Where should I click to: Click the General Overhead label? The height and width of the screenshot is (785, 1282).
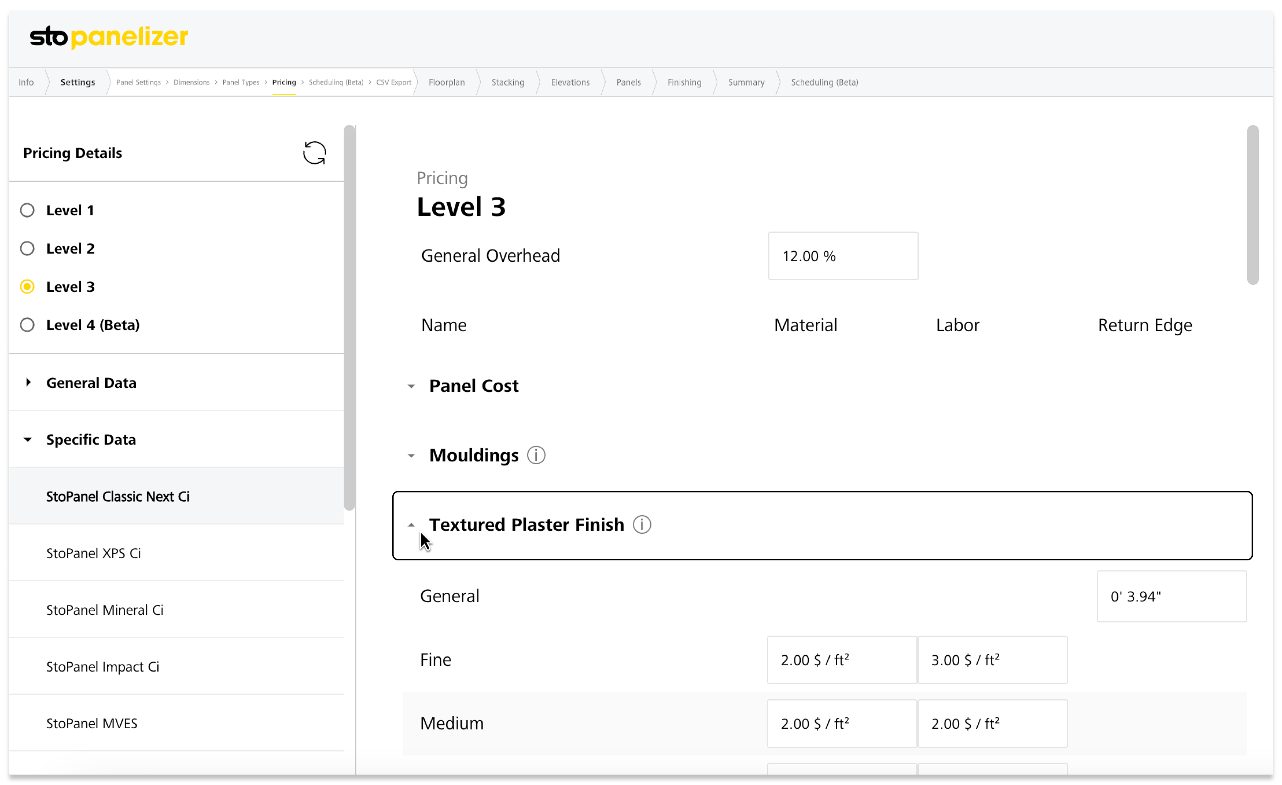click(x=490, y=255)
